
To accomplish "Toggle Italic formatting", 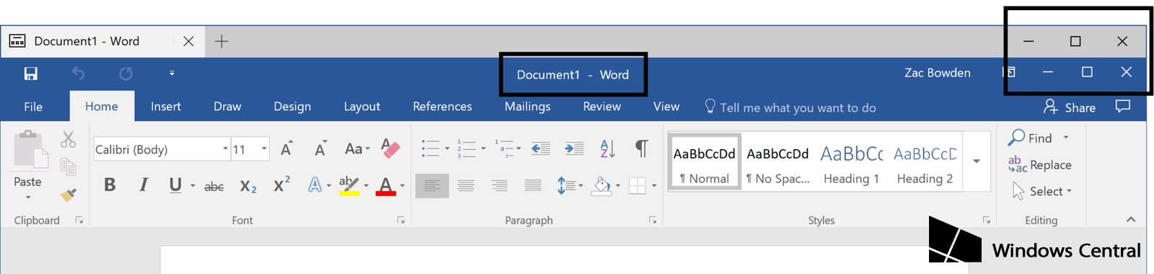I will click(144, 185).
